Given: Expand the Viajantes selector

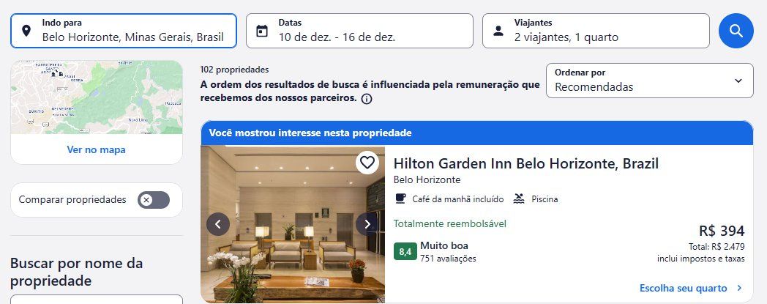Looking at the screenshot, I should click(x=596, y=31).
